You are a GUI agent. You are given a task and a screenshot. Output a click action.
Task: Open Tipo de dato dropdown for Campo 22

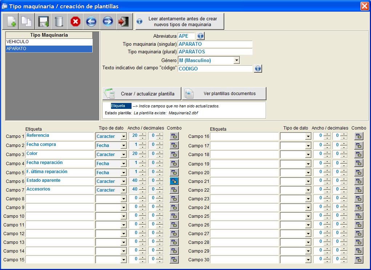(x=308, y=190)
